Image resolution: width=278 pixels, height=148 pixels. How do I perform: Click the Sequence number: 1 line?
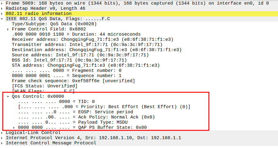67,76
